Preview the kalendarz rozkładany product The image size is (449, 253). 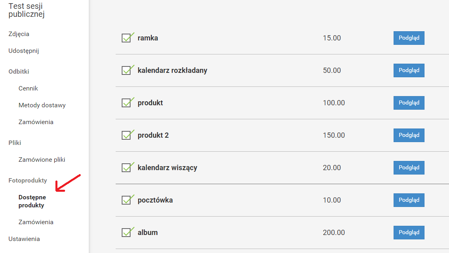pos(408,70)
